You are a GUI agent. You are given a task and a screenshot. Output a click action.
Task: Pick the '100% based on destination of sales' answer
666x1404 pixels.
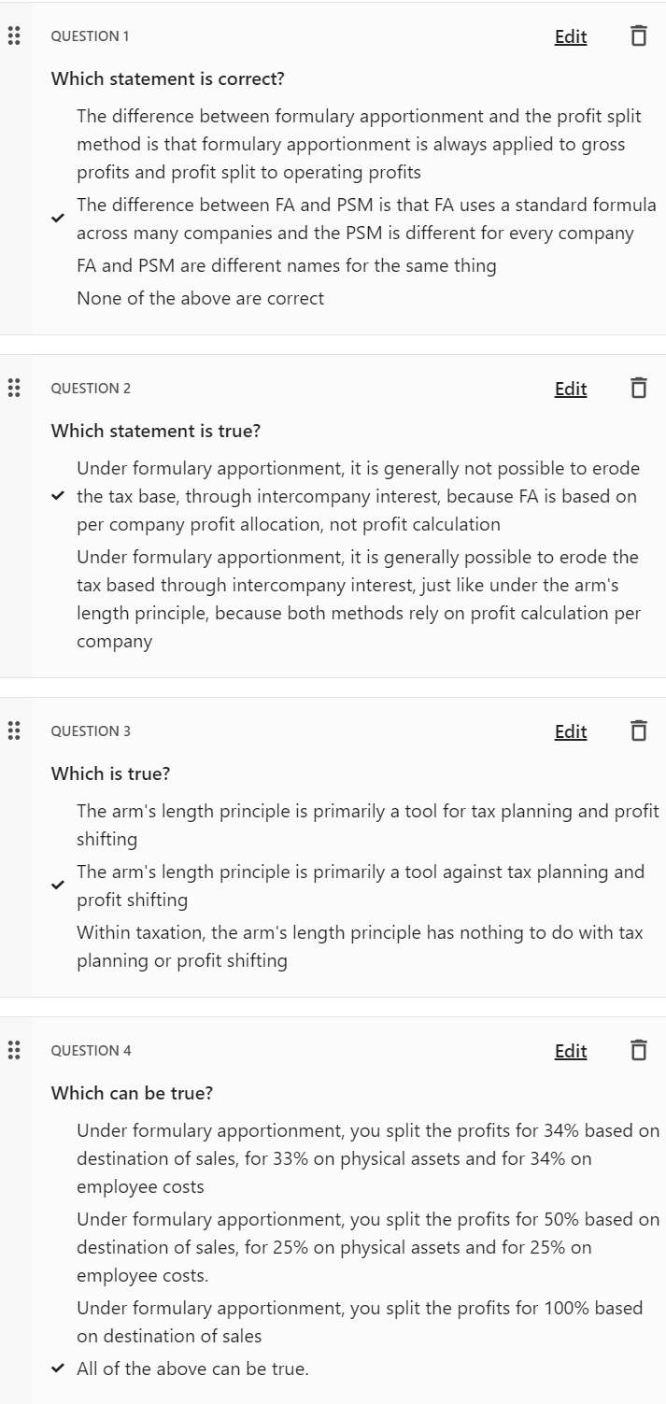click(360, 1322)
